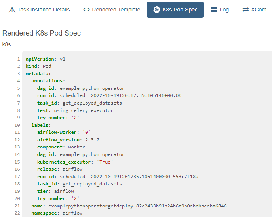Click the airflow_version value 2.3.0
272x217 pixels.
pyautogui.click(x=92, y=140)
